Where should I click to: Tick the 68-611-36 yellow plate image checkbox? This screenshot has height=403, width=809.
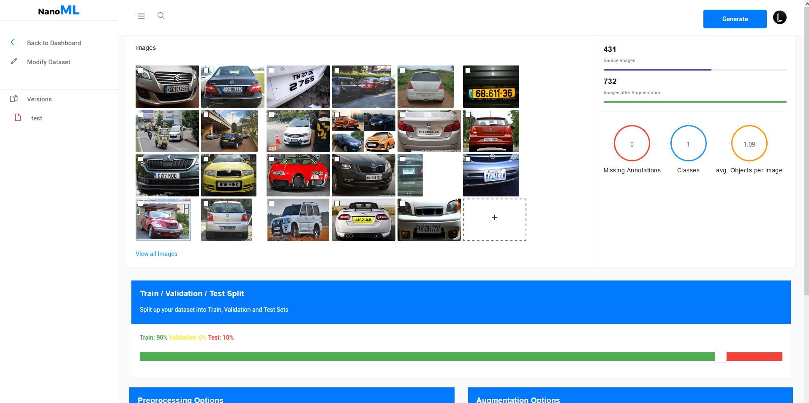click(x=468, y=71)
